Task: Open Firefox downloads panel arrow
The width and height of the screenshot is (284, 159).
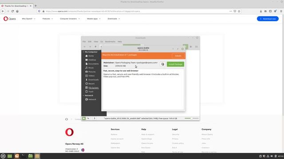Action: 261,11
